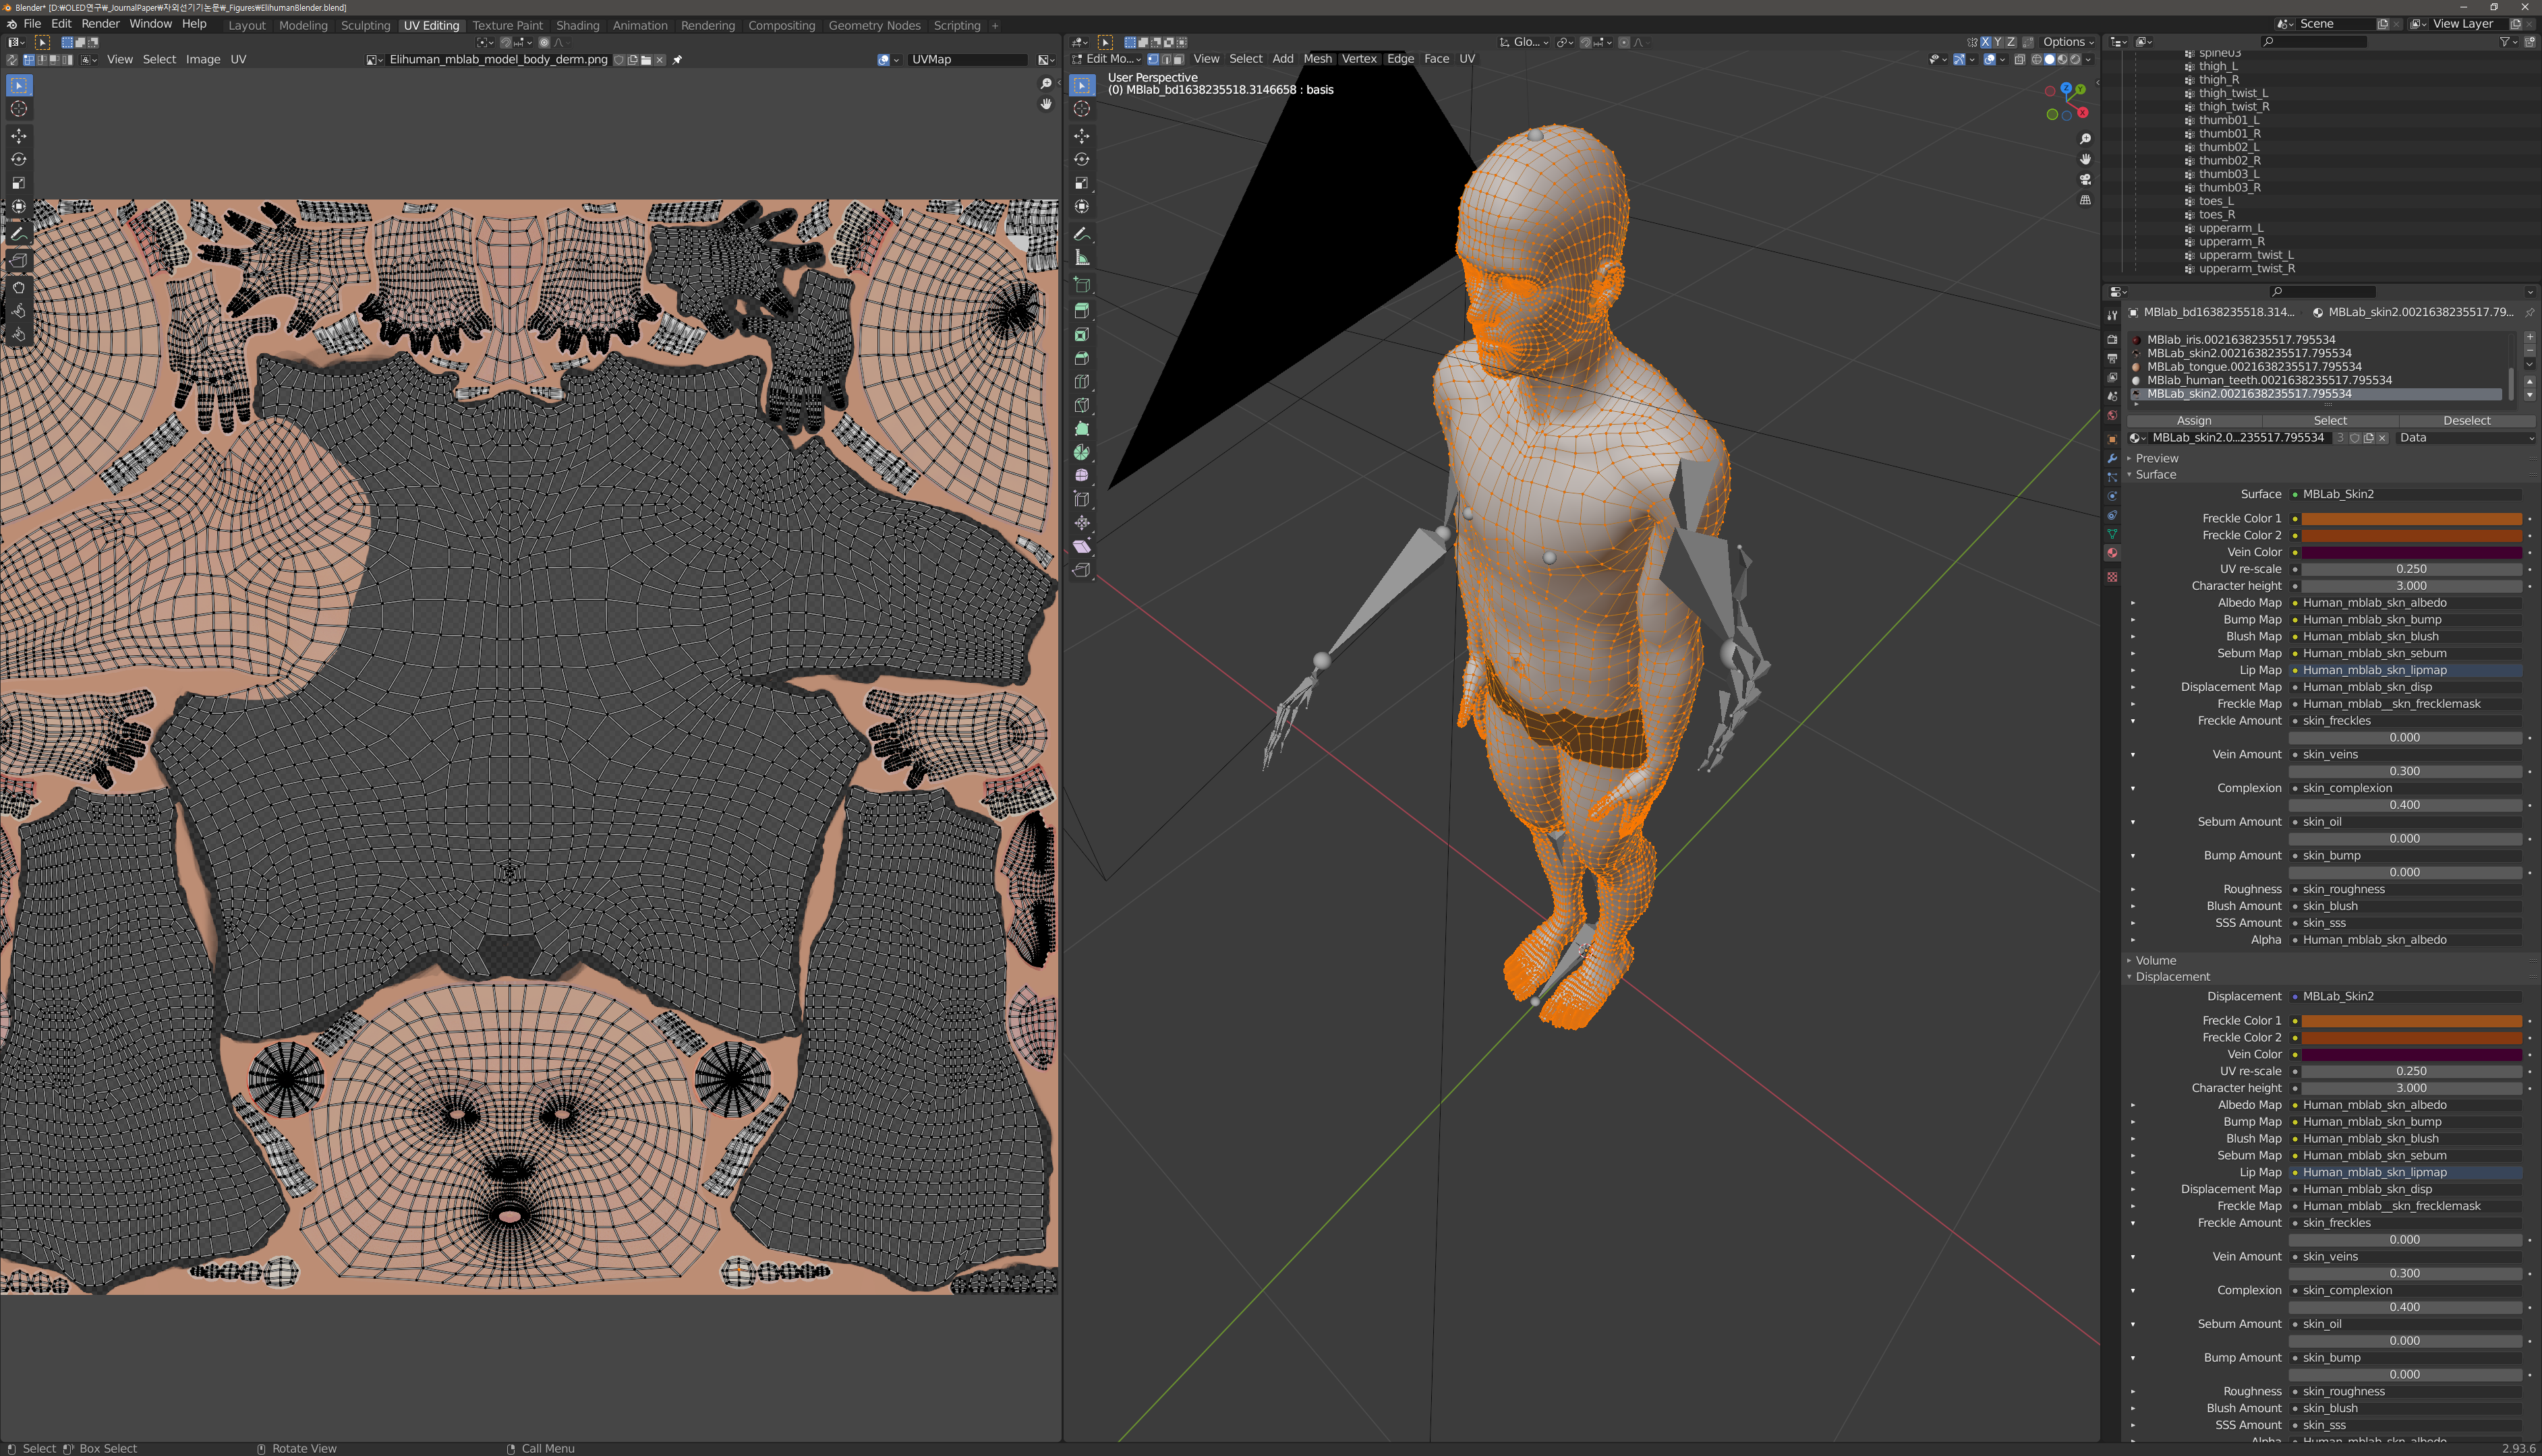The width and height of the screenshot is (2542, 1456).
Task: Click the Assign button
Action: coord(2194,421)
